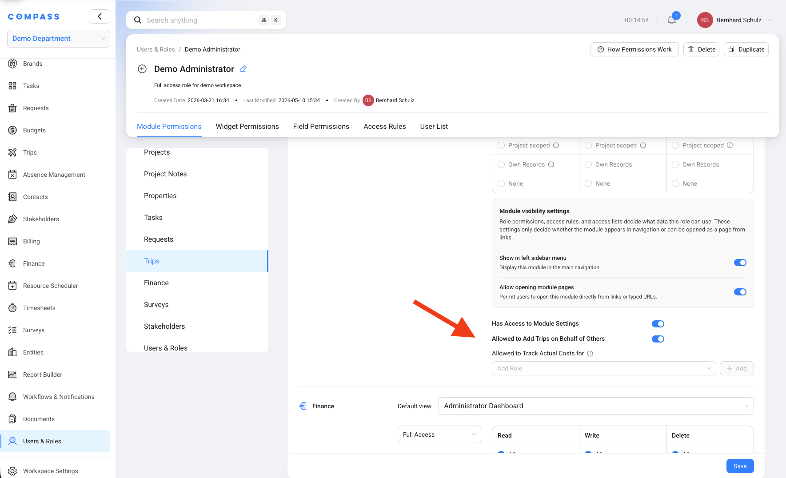Switch to Field Permissions tab
The image size is (786, 478).
click(321, 127)
